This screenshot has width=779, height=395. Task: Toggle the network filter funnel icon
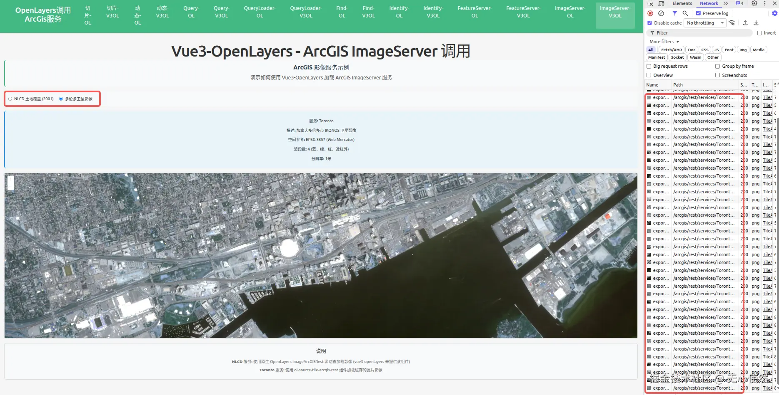(675, 13)
